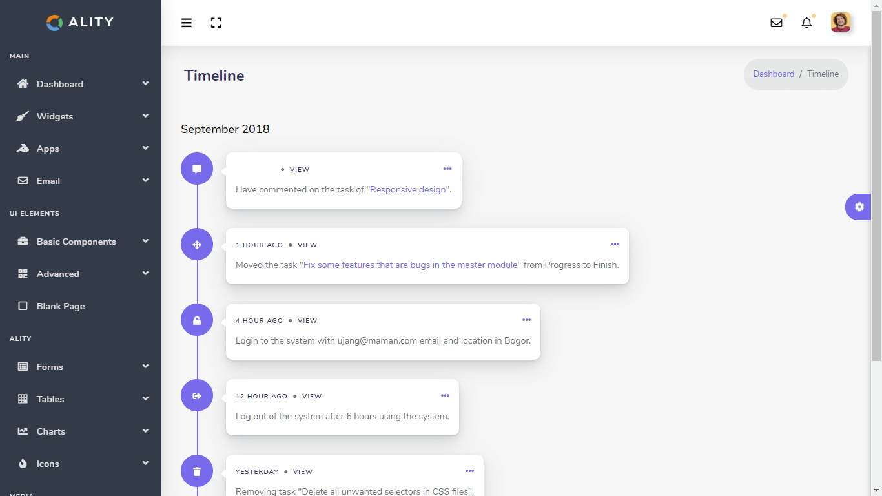Viewport: 882px width, 496px height.
Task: Click the page vertical scrollbar
Action: click(x=876, y=194)
